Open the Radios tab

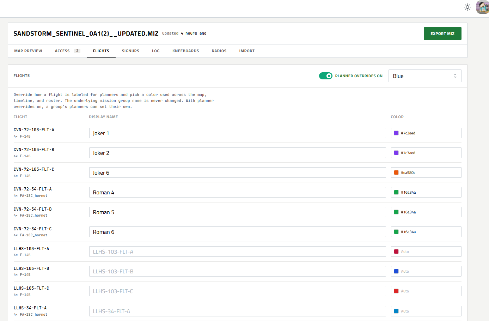point(219,51)
